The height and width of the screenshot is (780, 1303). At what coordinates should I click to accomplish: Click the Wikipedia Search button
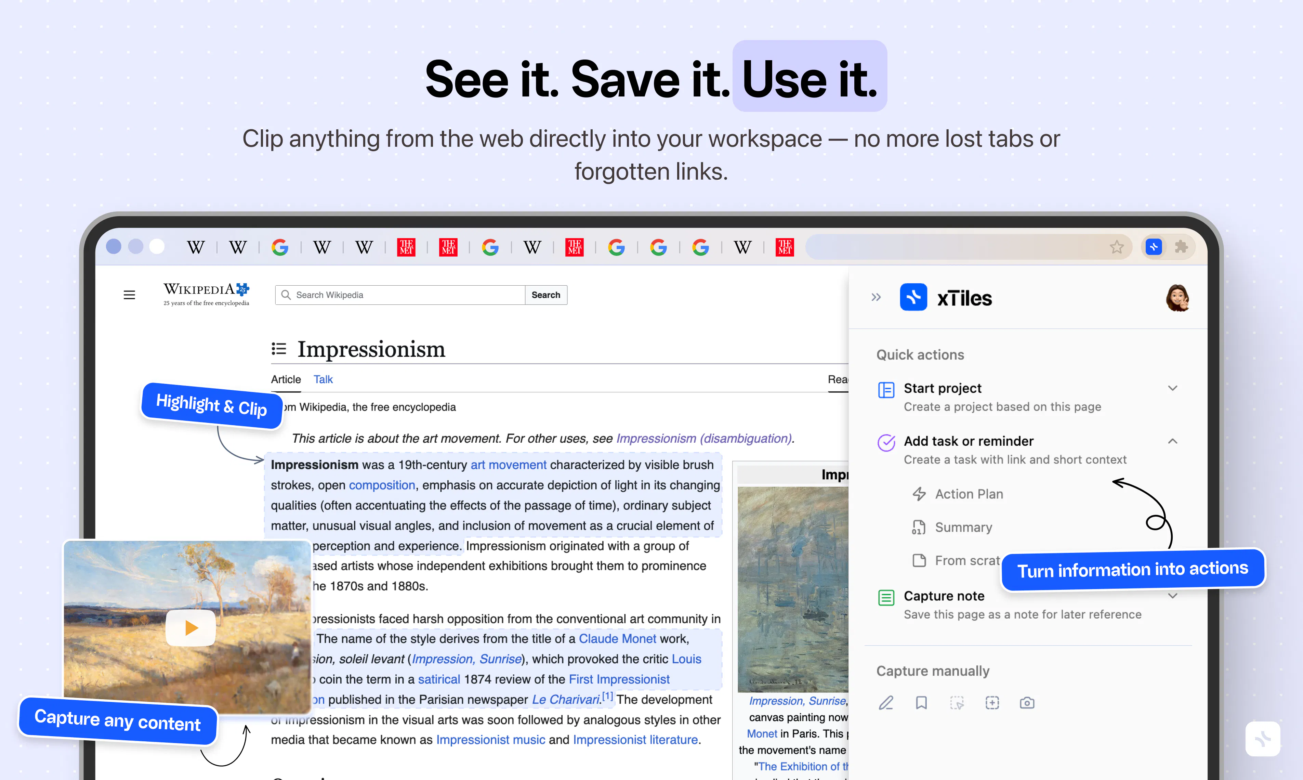point(546,295)
